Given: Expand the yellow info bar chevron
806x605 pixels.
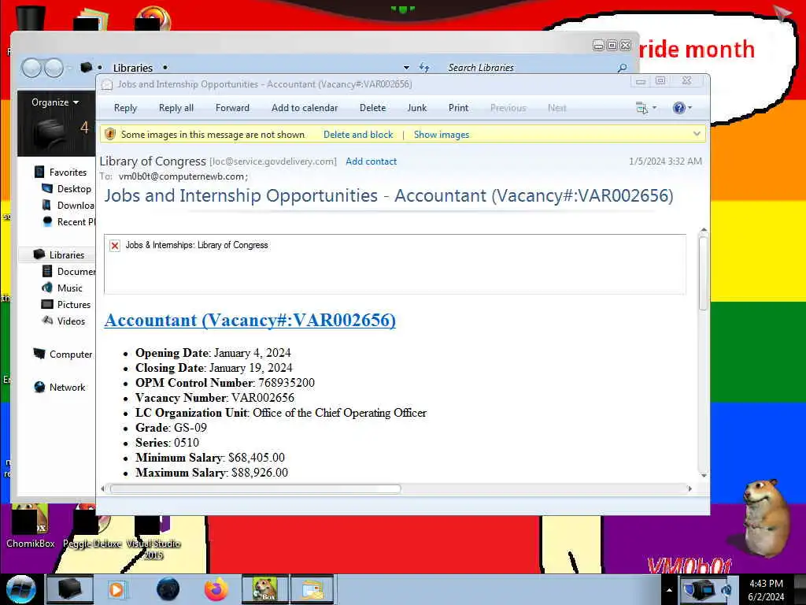Looking at the screenshot, I should 697,134.
